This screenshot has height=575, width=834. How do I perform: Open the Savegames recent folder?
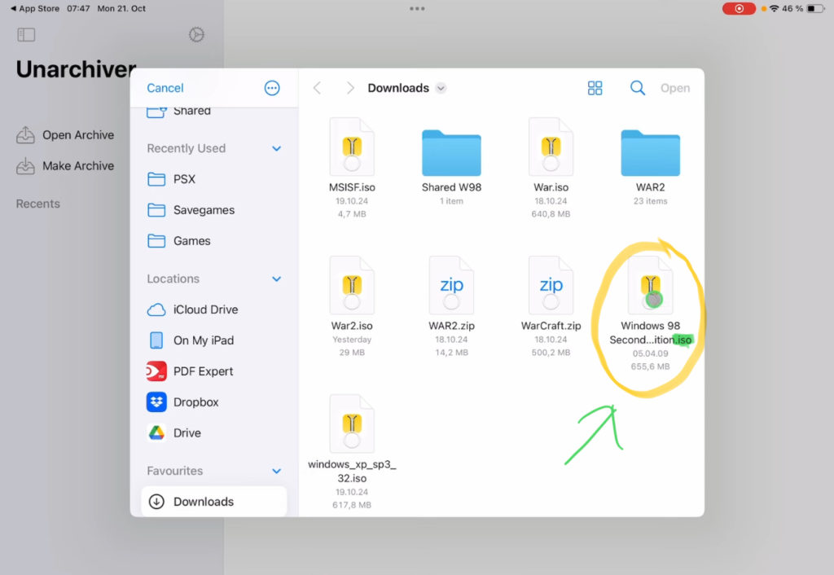[x=214, y=210]
